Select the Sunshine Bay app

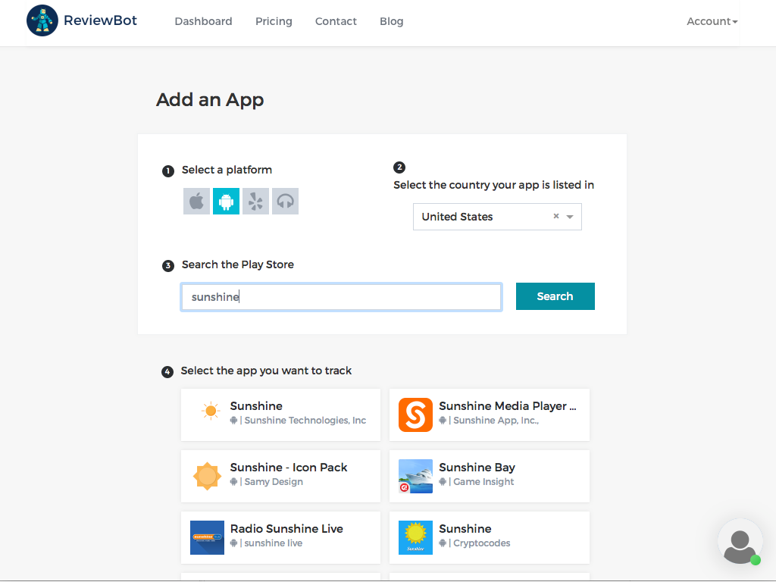pyautogui.click(x=490, y=476)
